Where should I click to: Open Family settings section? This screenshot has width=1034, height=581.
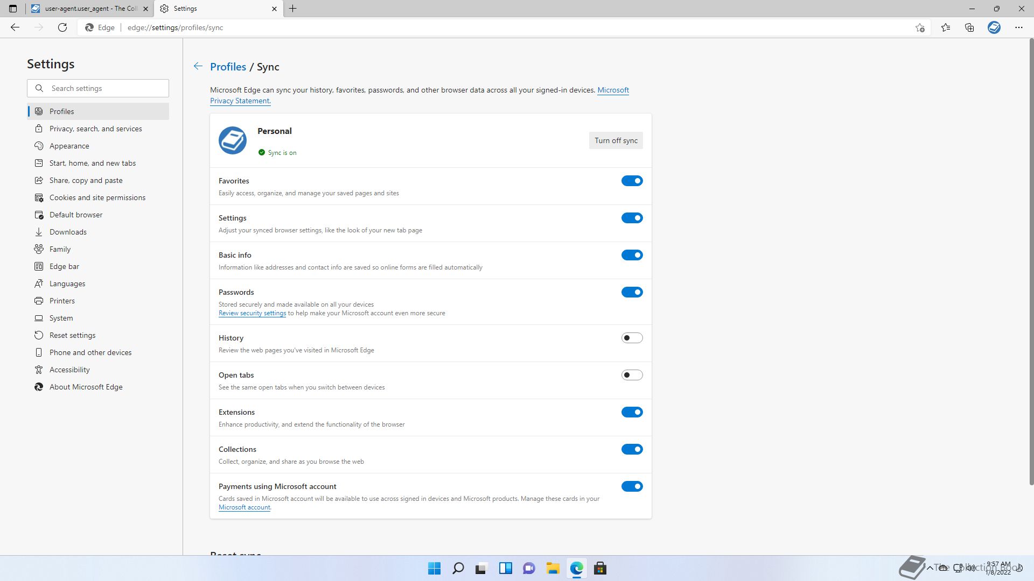[x=98, y=249]
